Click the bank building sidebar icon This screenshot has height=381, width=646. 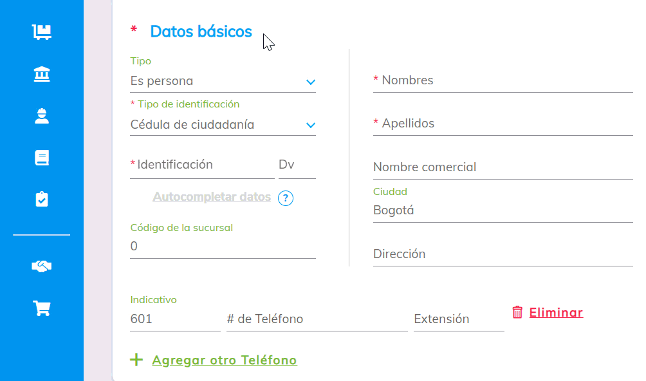point(42,74)
